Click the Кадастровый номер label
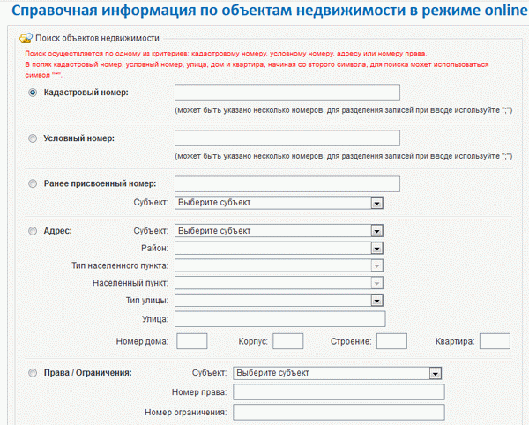 86,93
